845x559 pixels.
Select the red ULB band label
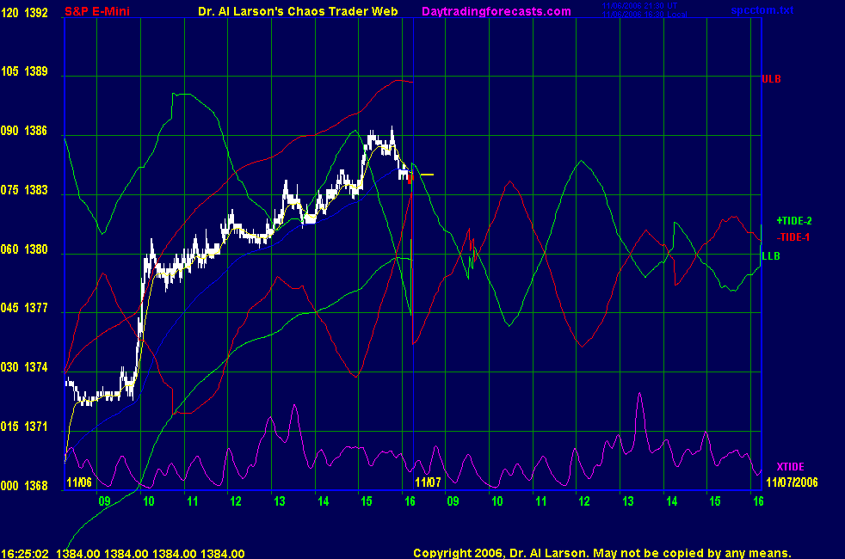771,78
